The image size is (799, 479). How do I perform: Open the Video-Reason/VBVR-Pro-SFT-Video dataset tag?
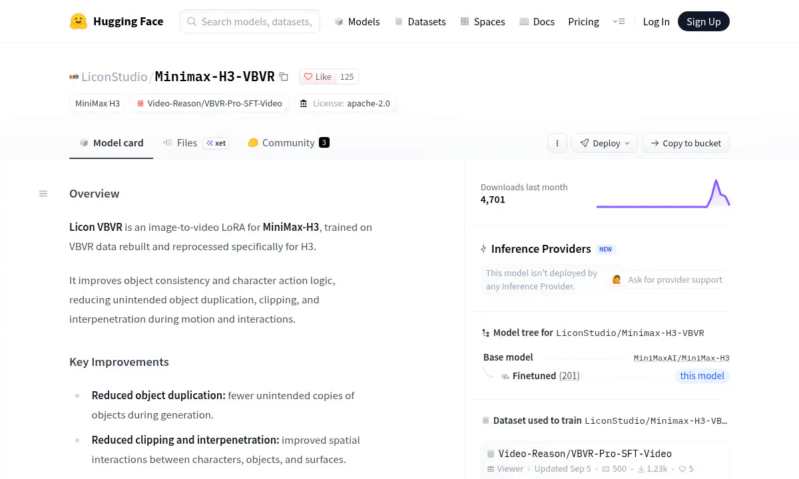point(210,103)
